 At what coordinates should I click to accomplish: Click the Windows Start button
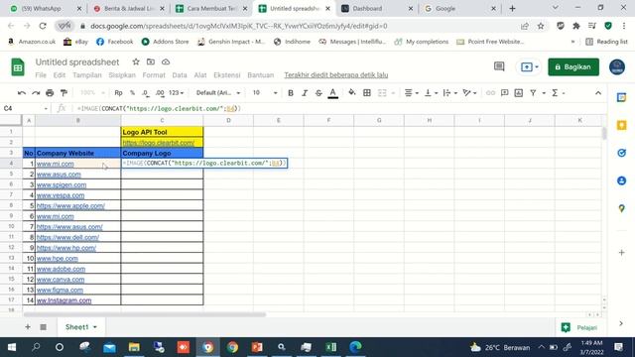click(x=12, y=347)
